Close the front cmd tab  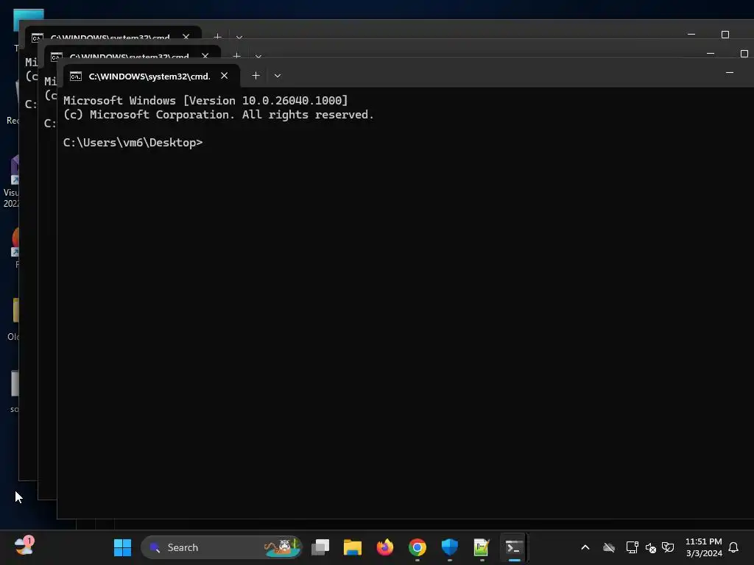(224, 76)
